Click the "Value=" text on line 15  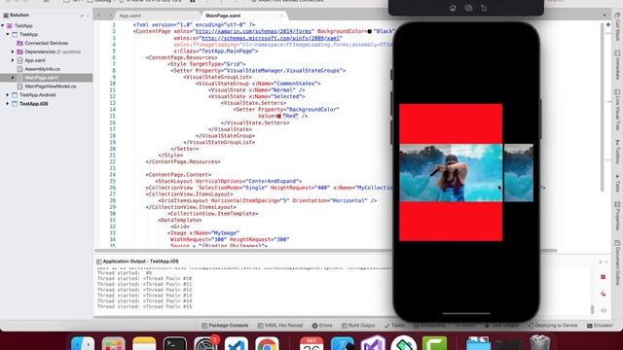(267, 116)
